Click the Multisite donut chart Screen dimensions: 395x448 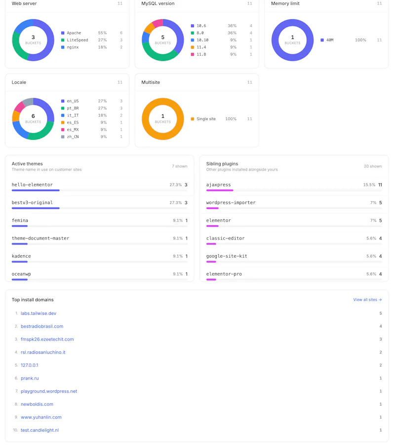pyautogui.click(x=163, y=119)
